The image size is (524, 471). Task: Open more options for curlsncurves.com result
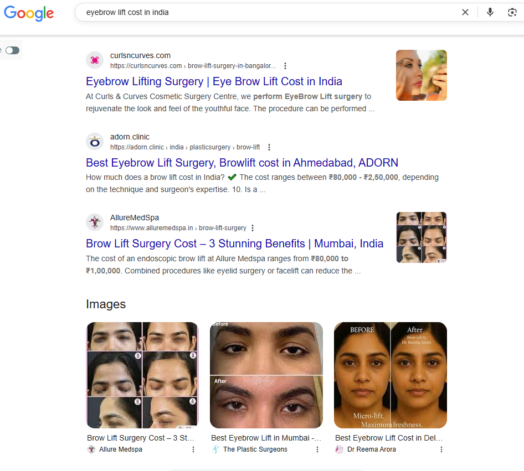pyautogui.click(x=285, y=66)
